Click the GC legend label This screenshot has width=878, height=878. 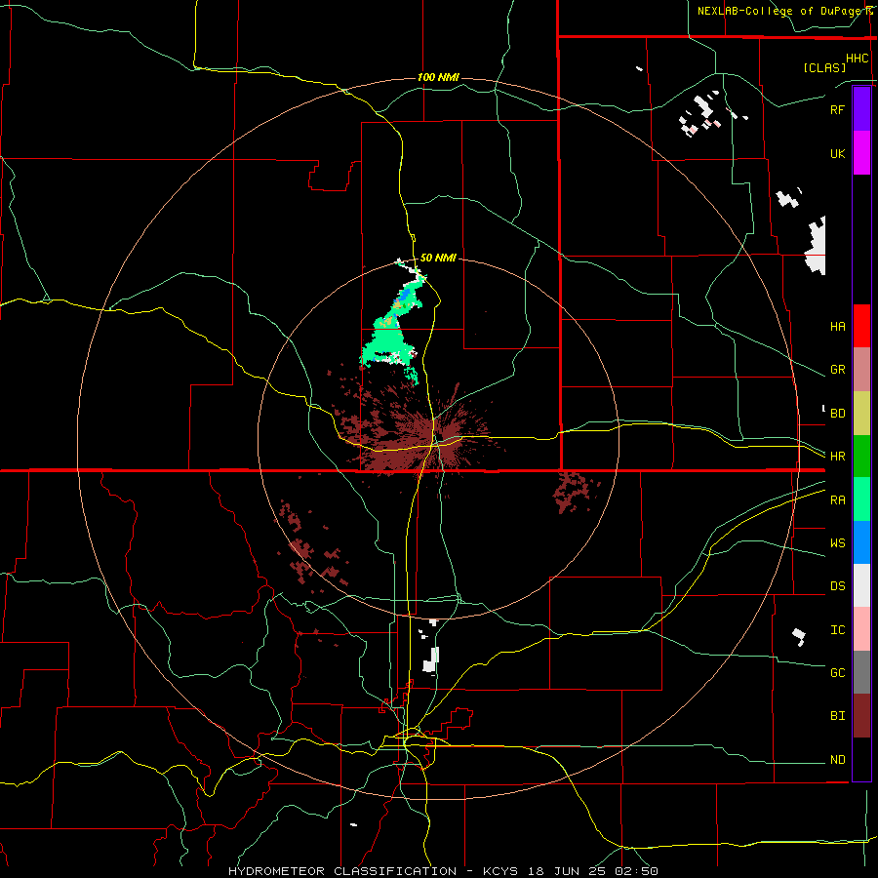[837, 672]
